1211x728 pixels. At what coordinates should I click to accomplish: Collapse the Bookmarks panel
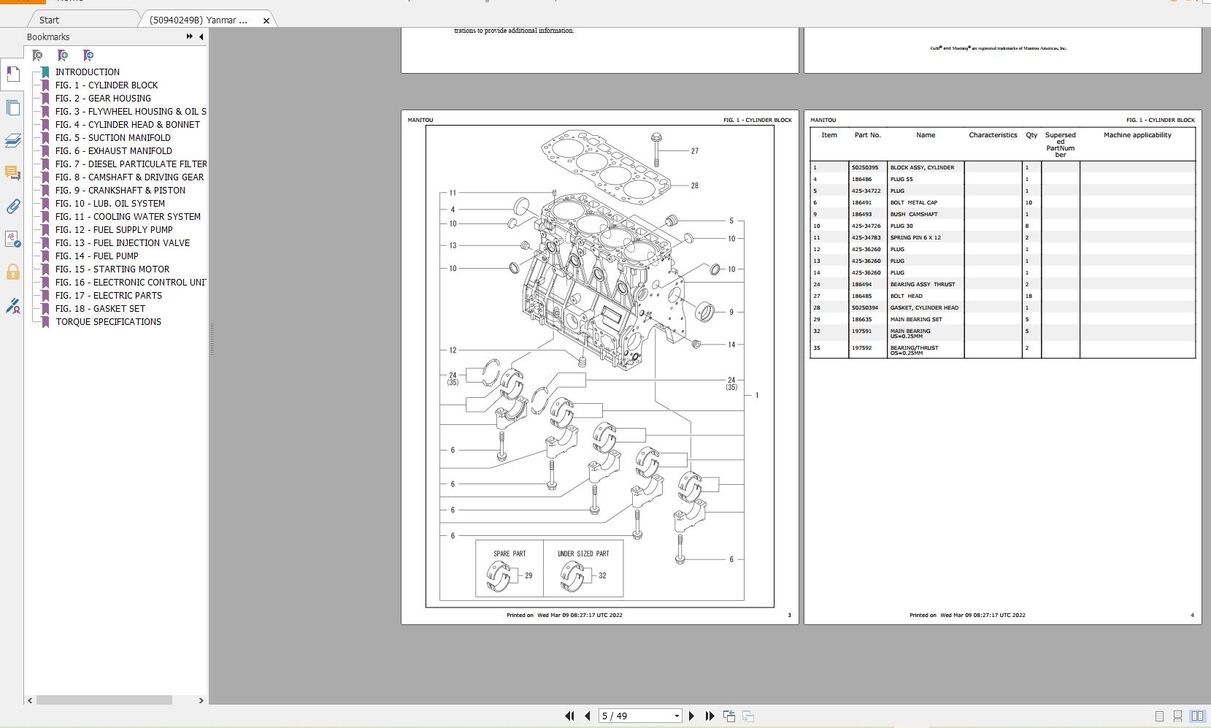(201, 37)
